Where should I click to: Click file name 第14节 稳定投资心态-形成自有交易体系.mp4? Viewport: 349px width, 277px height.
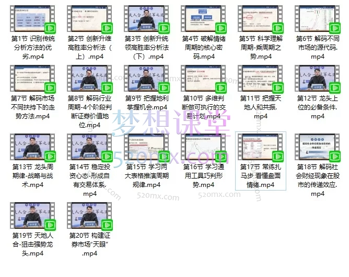pyautogui.click(x=89, y=180)
